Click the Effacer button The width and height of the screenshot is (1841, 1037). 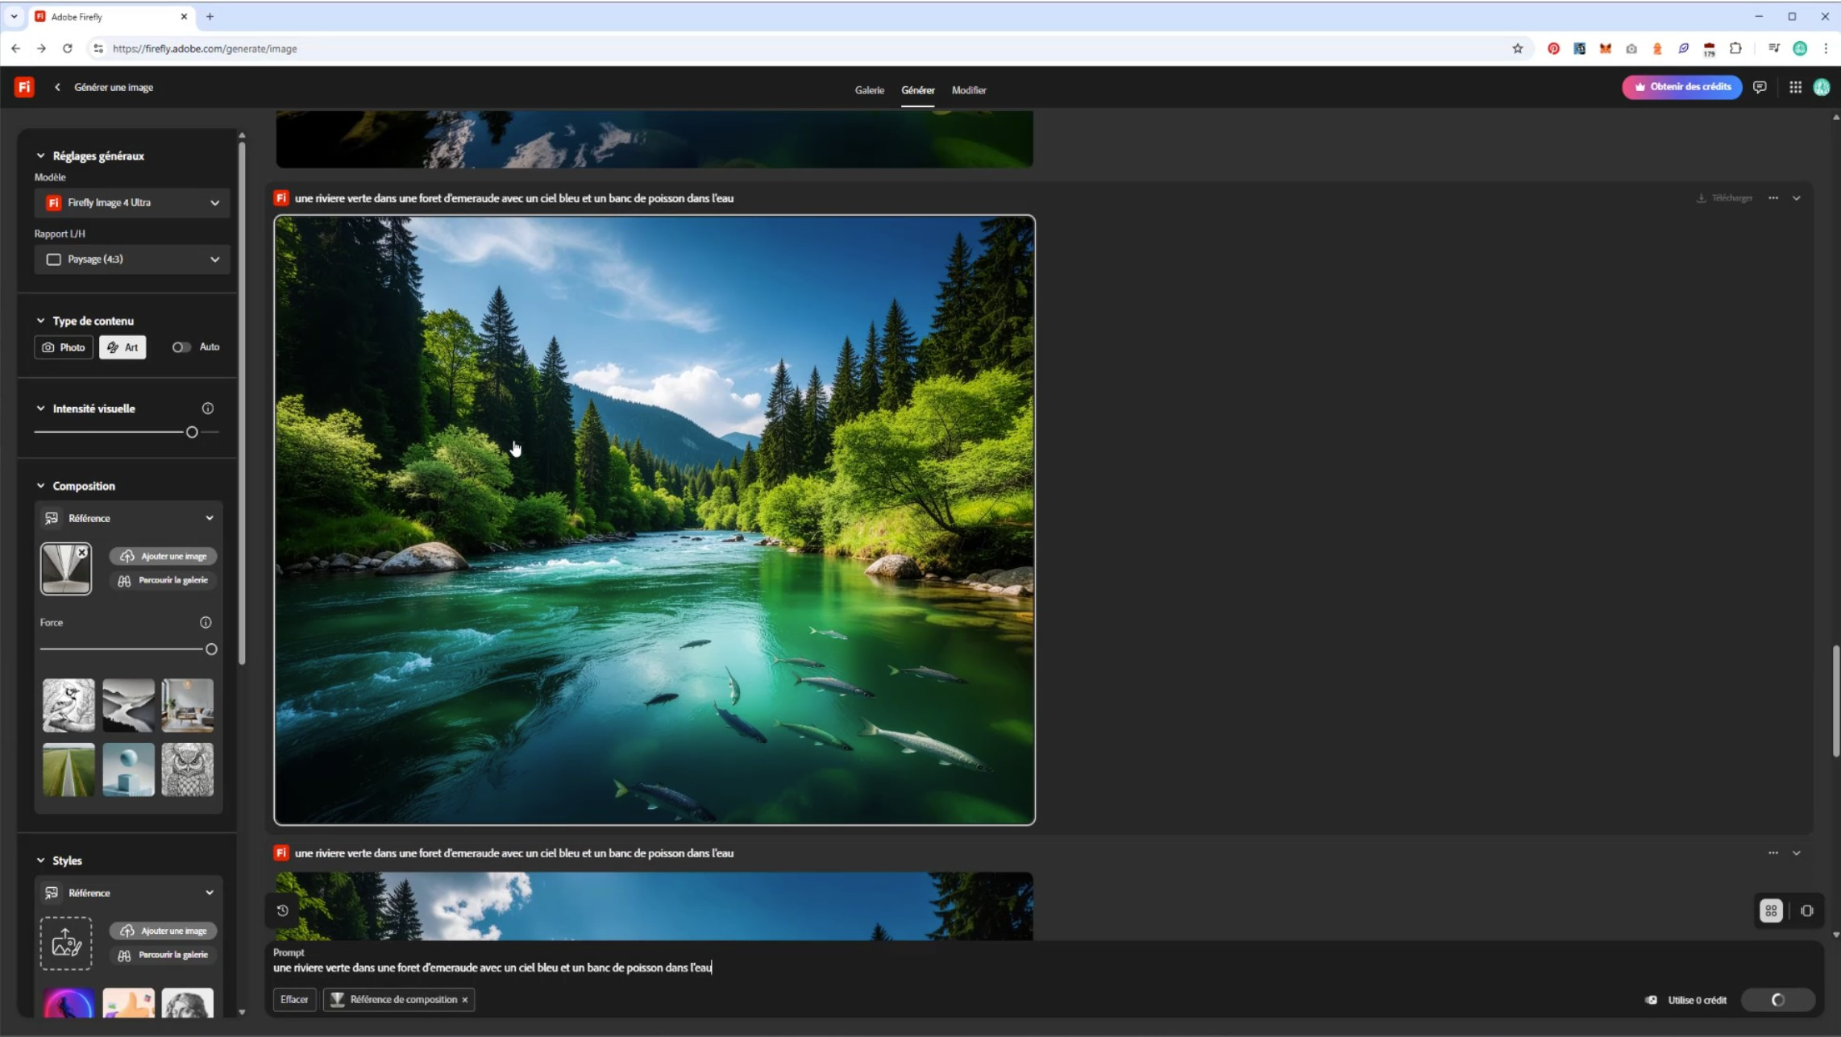click(294, 999)
